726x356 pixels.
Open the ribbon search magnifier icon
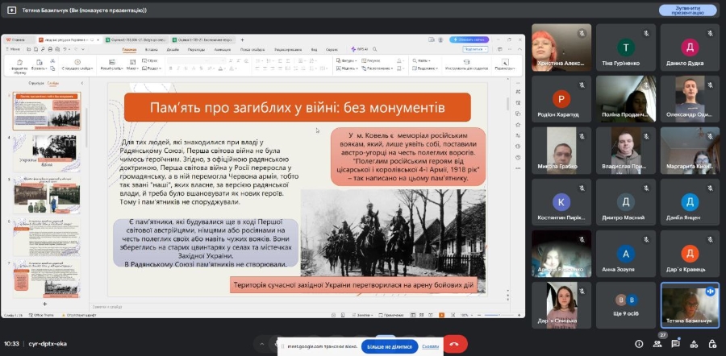[374, 49]
